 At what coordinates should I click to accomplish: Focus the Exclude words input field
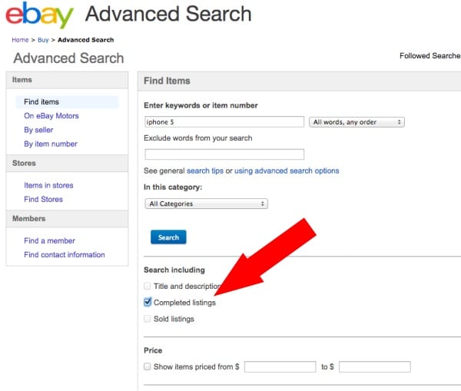point(224,154)
